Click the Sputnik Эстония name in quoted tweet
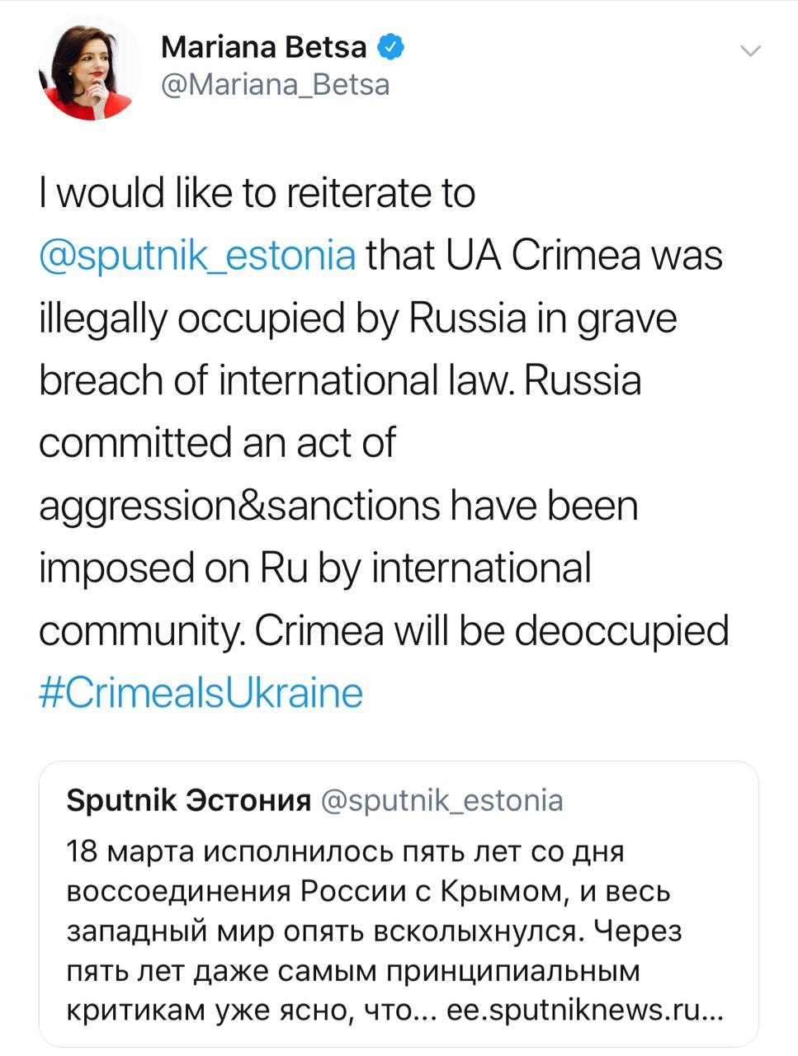The image size is (798, 1056). click(x=187, y=799)
